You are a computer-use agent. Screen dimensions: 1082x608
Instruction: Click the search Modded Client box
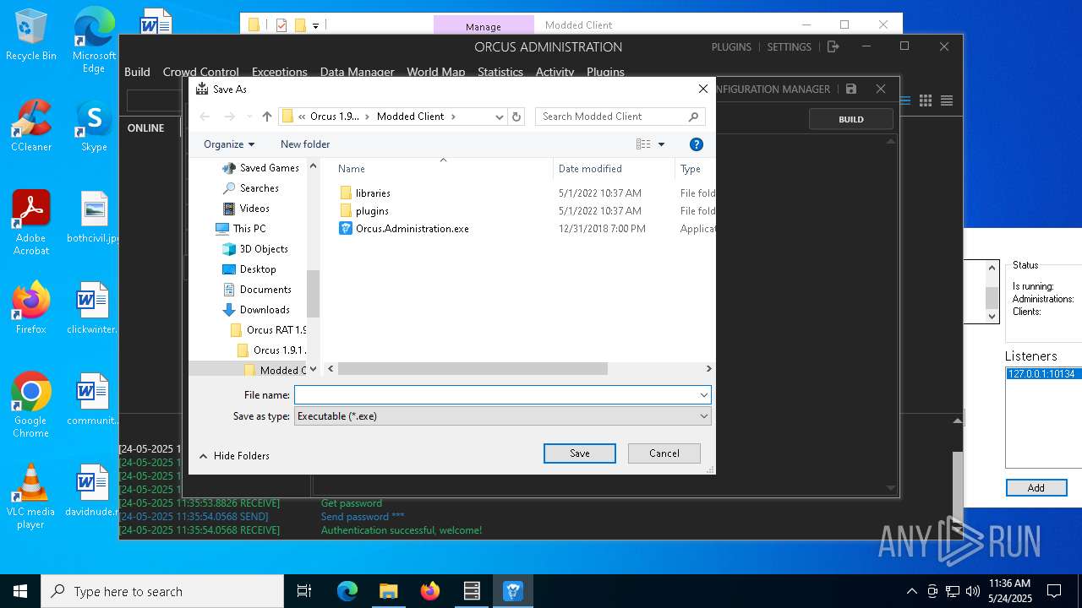coord(620,117)
